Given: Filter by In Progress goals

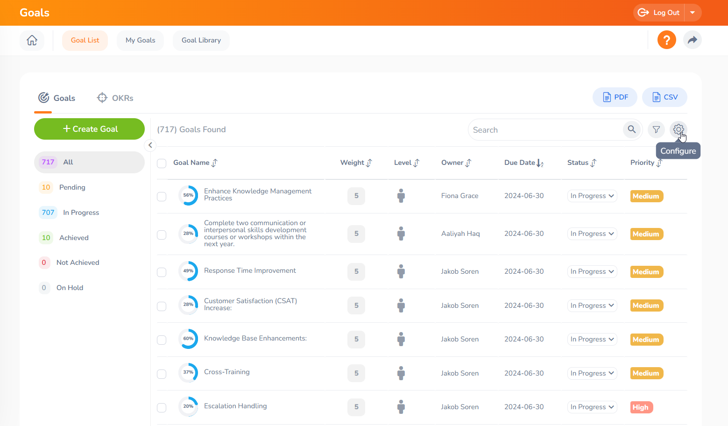Looking at the screenshot, I should point(89,213).
